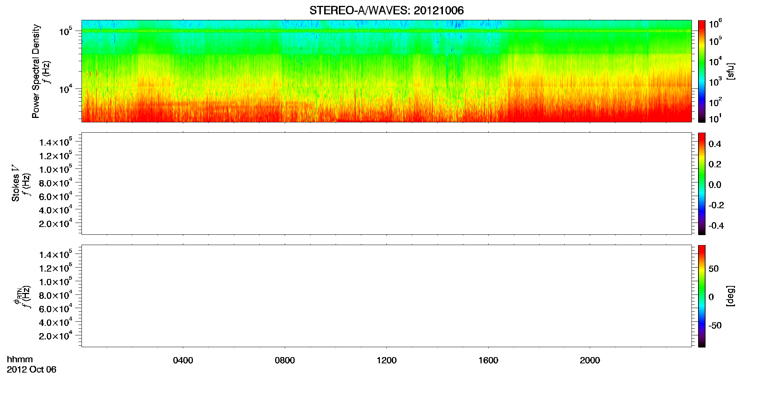The height and width of the screenshot is (398, 773).
Task: Click the 0400 time tick label
Action: [183, 360]
